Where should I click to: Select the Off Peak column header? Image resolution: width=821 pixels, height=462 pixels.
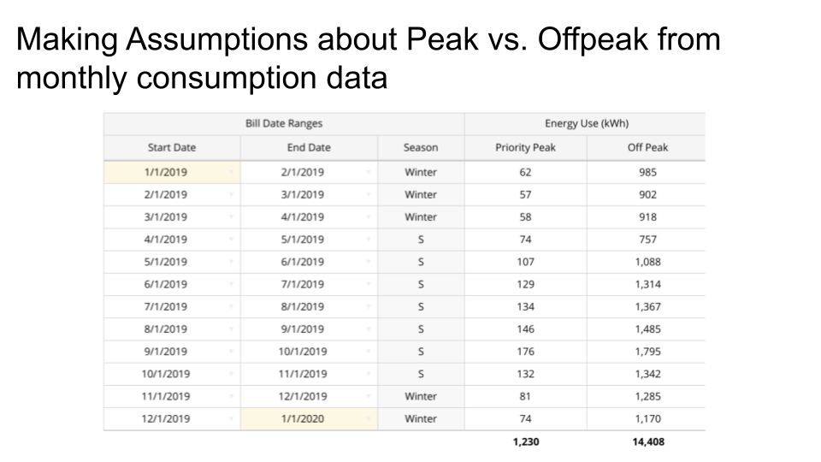coord(647,148)
